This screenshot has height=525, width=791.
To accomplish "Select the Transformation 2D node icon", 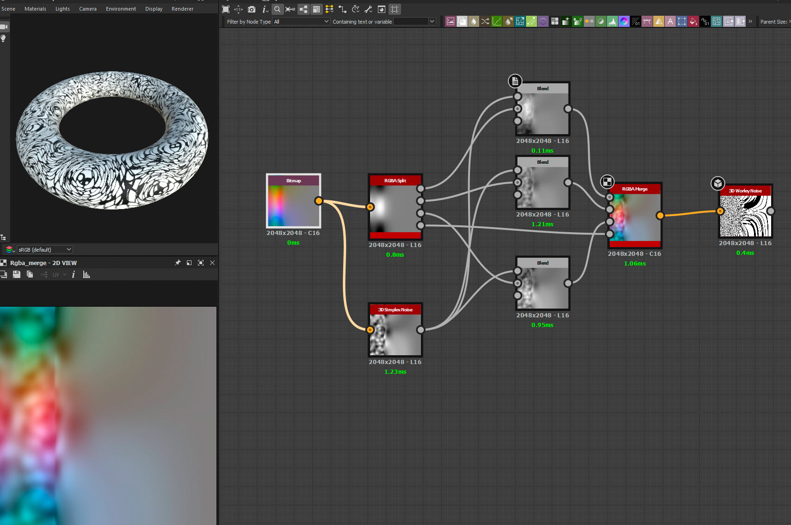I will point(519,21).
